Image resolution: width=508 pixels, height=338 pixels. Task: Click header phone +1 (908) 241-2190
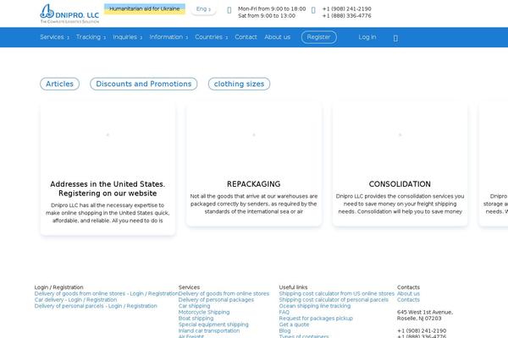[x=346, y=9]
